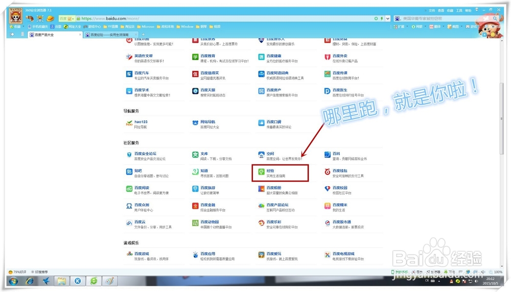Click the 百度安全论坛 shield icon
Image resolution: width=511 pixels, height=292 pixels.
pos(129,155)
